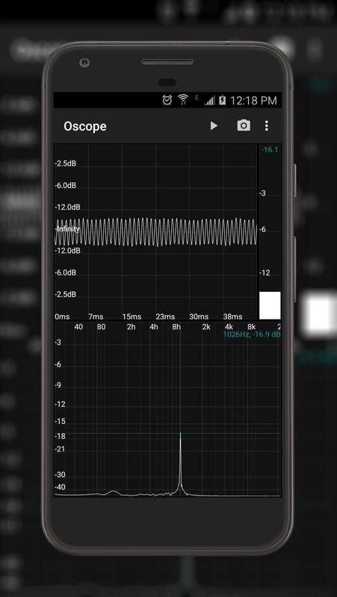Tap the 8h frequency axis label
The width and height of the screenshot is (337, 597).
point(176,327)
